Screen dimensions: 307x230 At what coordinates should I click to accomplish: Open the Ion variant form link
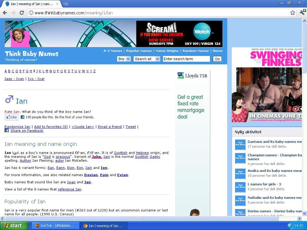point(104,168)
